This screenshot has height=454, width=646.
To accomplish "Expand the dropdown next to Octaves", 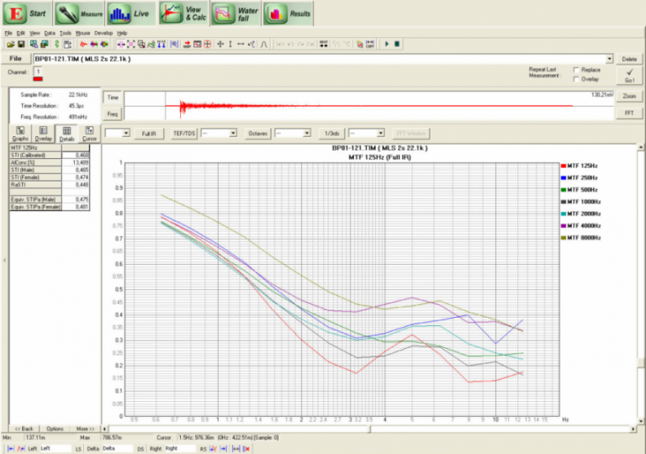I will point(308,133).
